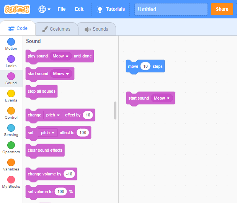Image resolution: width=237 pixels, height=203 pixels.
Task: Click the 'change volume by' block label
Action: [x=44, y=174]
